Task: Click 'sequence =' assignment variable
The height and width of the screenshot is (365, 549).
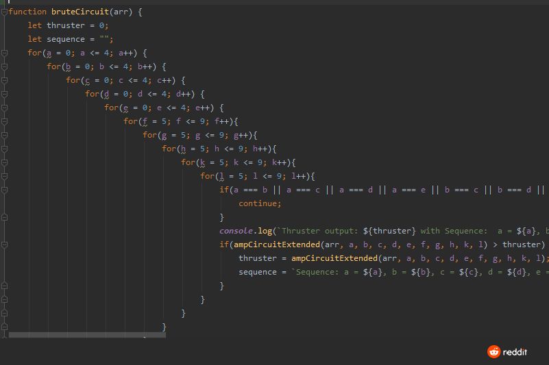Action: pyautogui.click(x=263, y=273)
